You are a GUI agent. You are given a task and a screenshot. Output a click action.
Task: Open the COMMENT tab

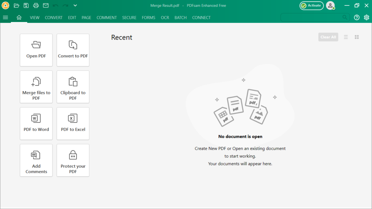coord(106,17)
